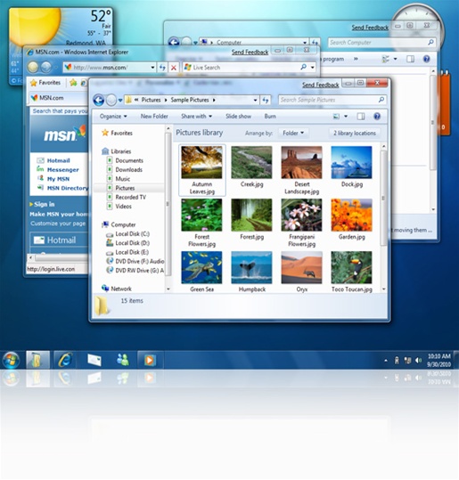Viewport: 459px width, 480px height.
Task: Open Videos library
Action: pyautogui.click(x=123, y=207)
